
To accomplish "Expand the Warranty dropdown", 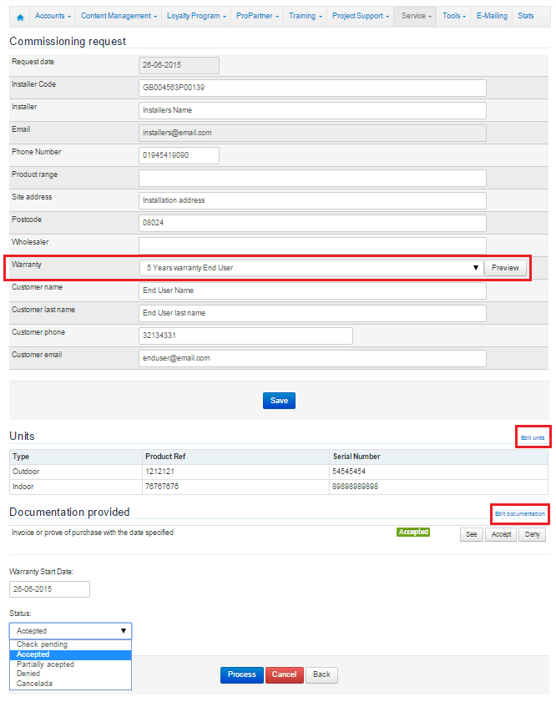I will [311, 268].
